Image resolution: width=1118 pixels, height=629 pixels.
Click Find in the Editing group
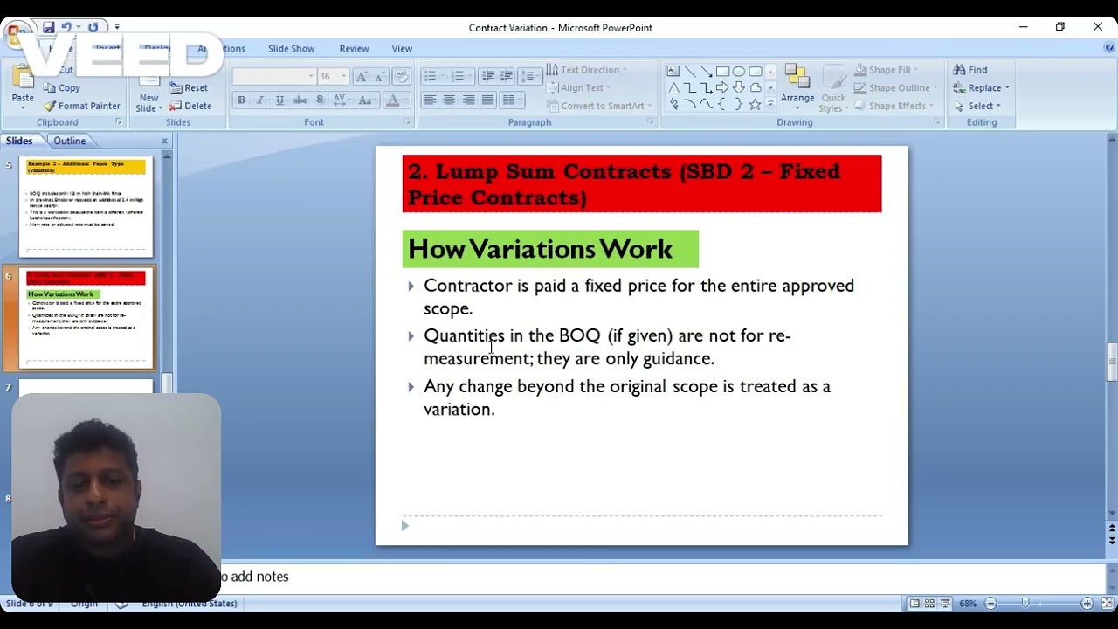click(970, 70)
